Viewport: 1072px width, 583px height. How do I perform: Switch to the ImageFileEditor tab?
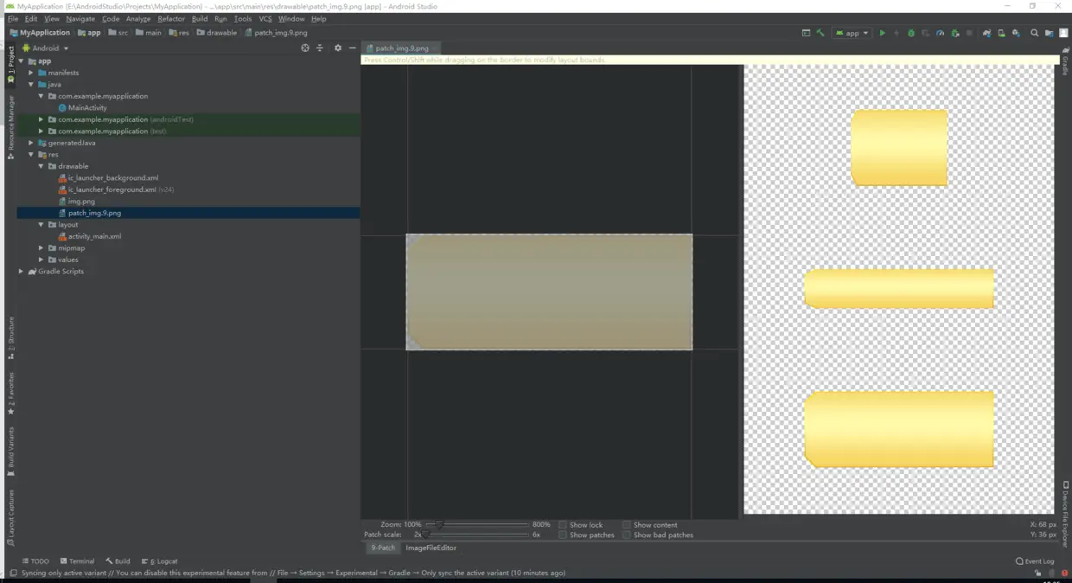(x=431, y=548)
